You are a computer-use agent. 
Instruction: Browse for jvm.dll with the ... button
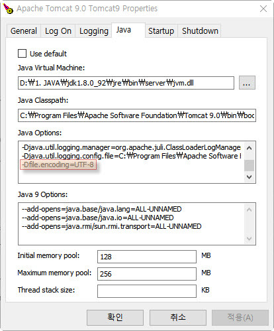[247, 83]
